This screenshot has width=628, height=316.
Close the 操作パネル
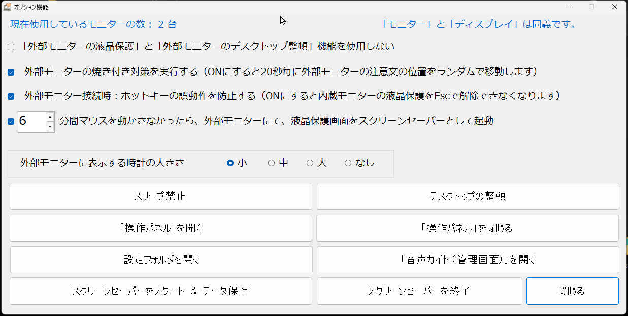[468, 228]
